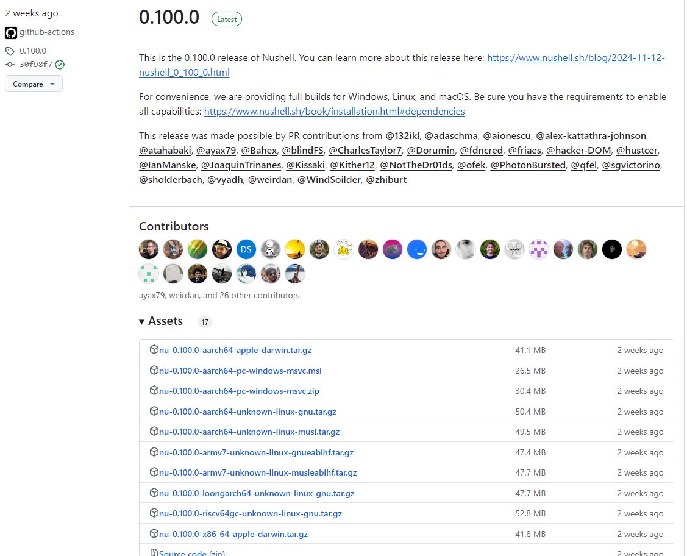Screen dimensions: 687x556
Task: Click the '41.1 MB' file size text
Action: (x=530, y=350)
